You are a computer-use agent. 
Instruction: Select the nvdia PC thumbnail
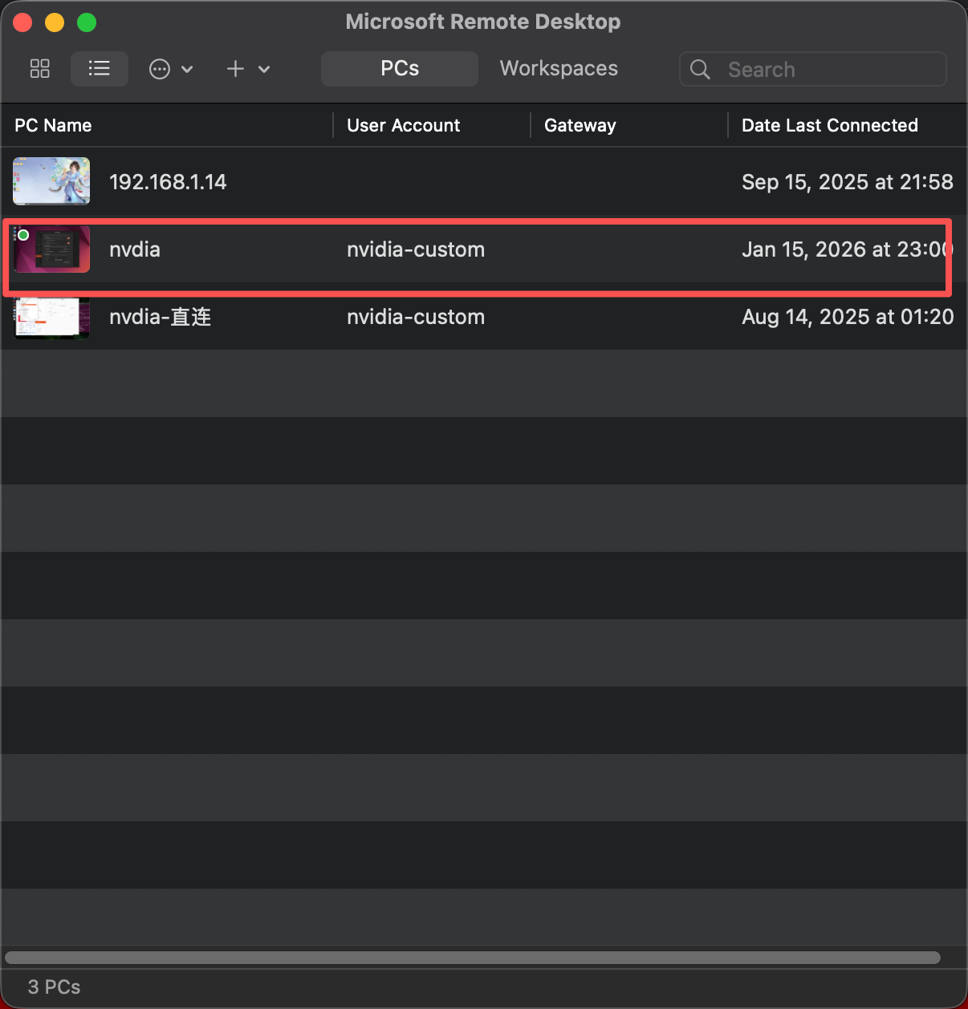(51, 249)
